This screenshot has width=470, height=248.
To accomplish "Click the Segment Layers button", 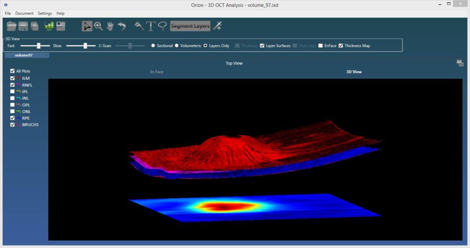I will (190, 26).
